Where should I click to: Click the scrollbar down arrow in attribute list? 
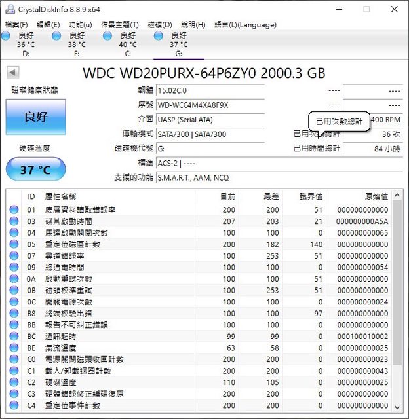397,406
